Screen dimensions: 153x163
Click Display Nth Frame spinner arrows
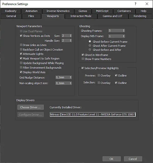click(x=124, y=36)
